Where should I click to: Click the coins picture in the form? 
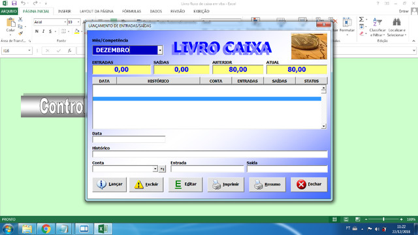pyautogui.click(x=309, y=46)
